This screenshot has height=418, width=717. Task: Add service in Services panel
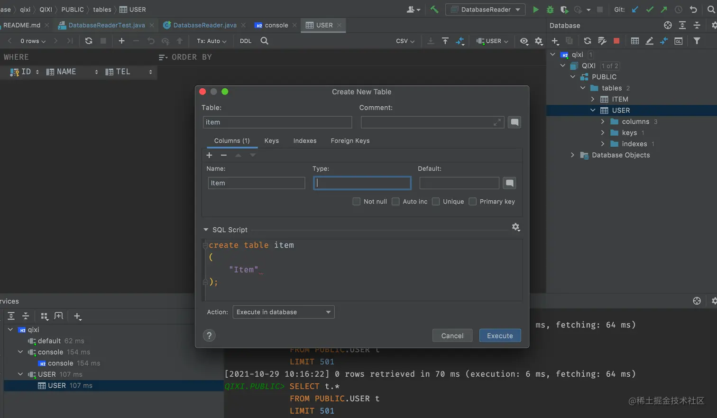[x=77, y=316]
